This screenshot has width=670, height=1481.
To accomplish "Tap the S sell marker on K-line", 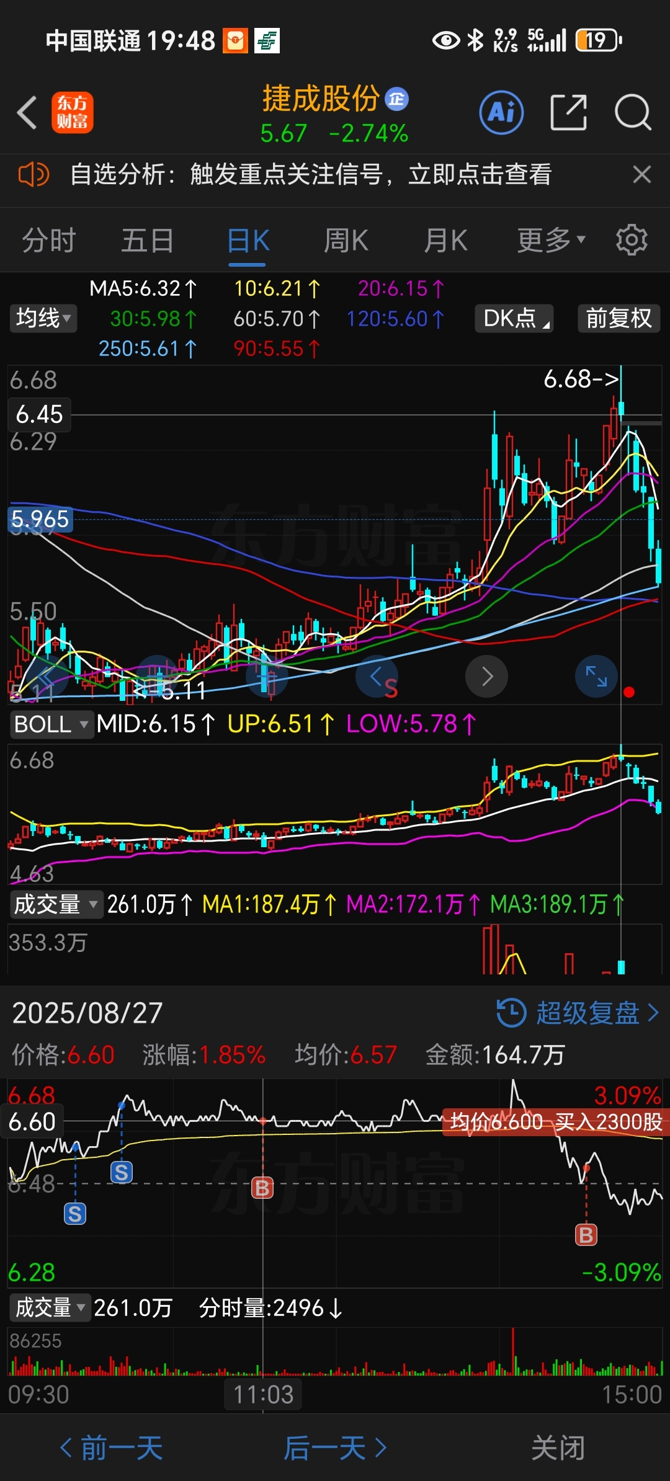I will (391, 688).
